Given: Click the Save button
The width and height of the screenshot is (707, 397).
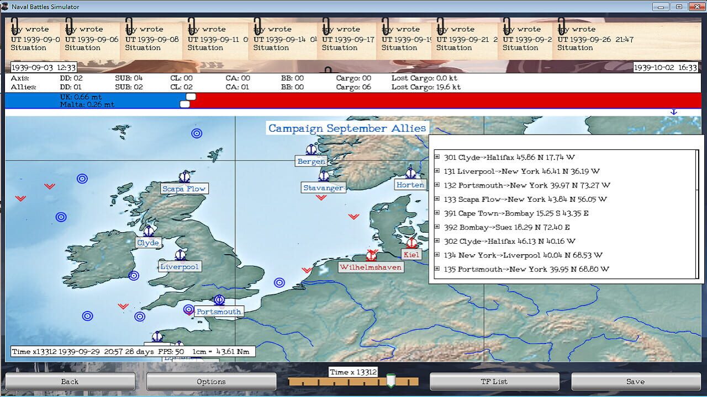Looking at the screenshot, I should click(635, 381).
